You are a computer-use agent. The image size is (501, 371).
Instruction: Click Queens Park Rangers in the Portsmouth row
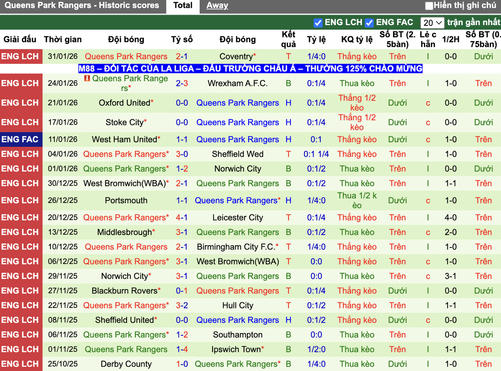tap(236, 200)
